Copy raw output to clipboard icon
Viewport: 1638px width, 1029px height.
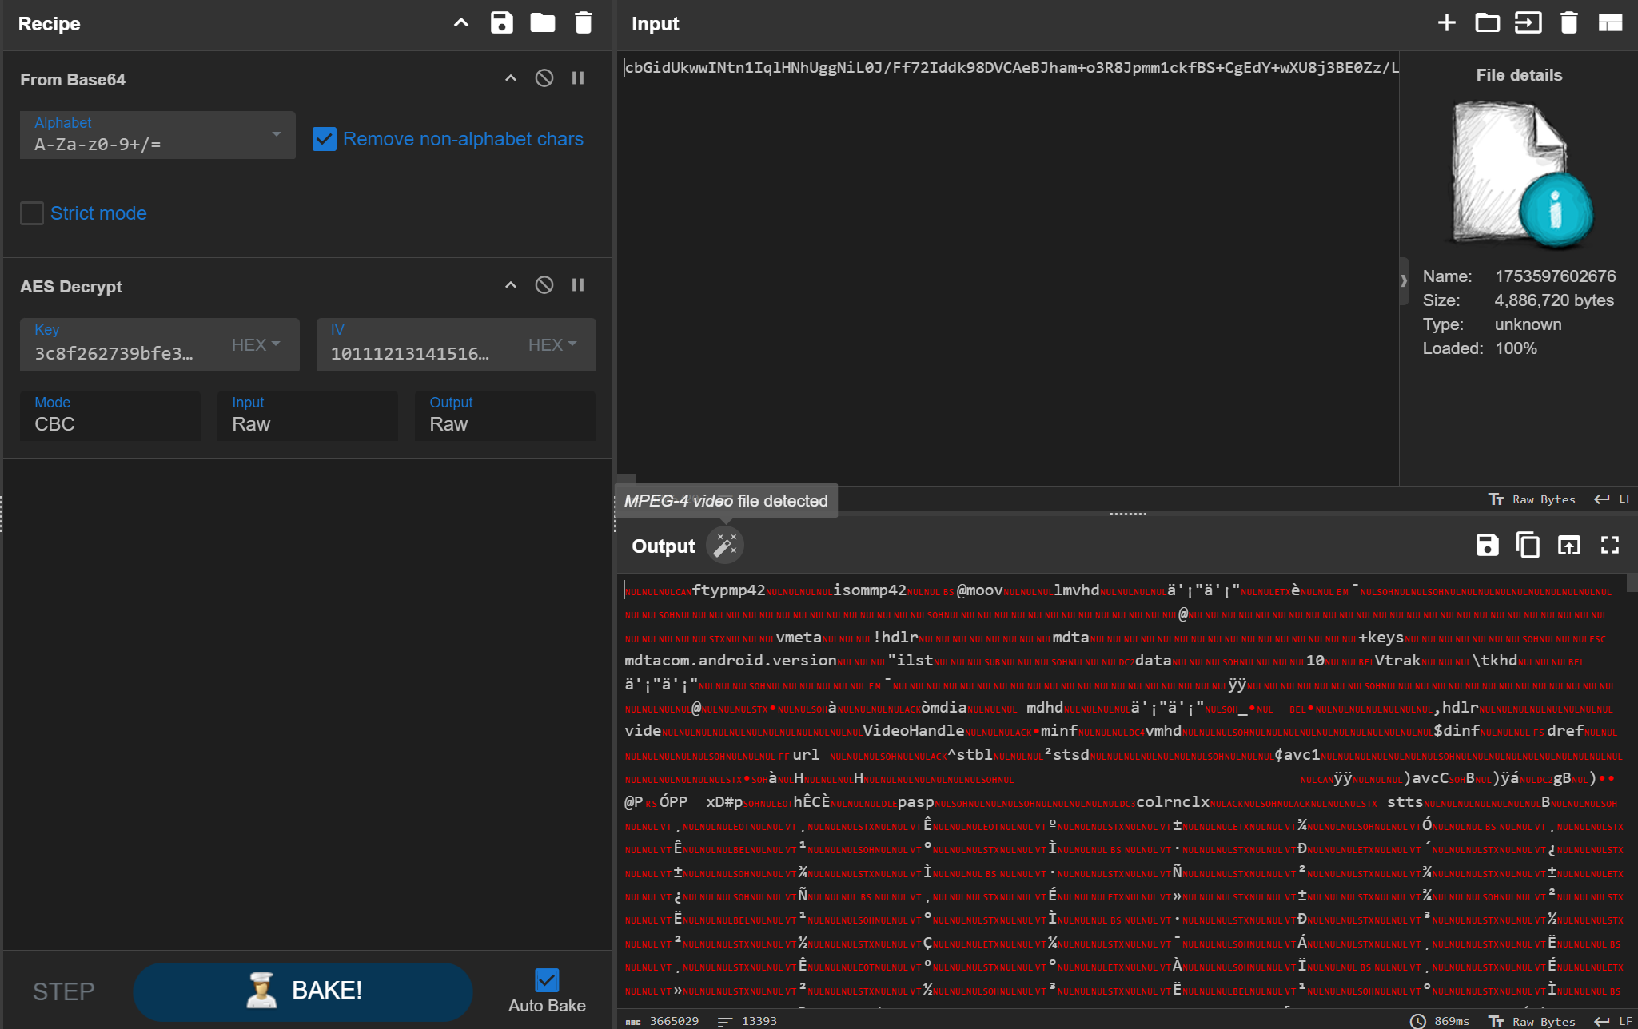1528,546
